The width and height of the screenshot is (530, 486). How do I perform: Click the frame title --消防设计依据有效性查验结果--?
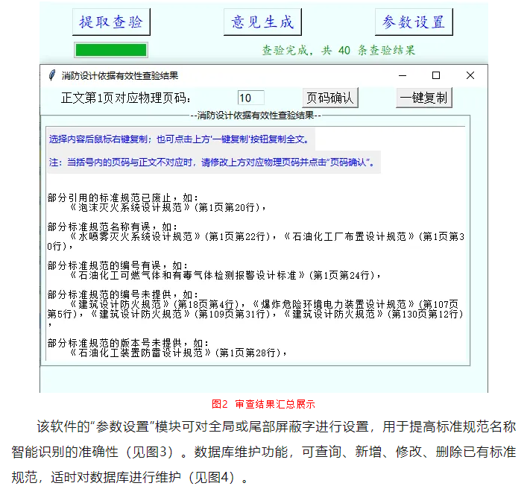256,116
